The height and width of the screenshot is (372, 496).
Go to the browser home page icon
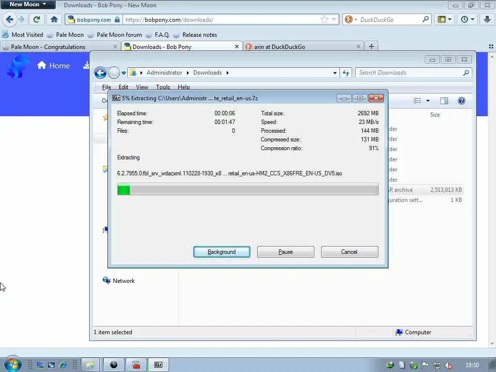coord(54,19)
